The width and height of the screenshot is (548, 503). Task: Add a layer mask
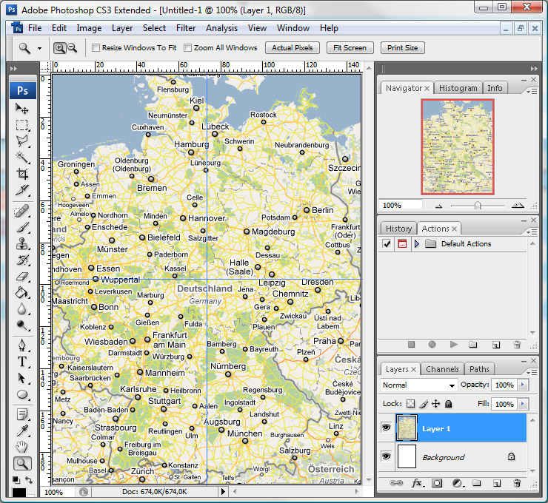[436, 483]
